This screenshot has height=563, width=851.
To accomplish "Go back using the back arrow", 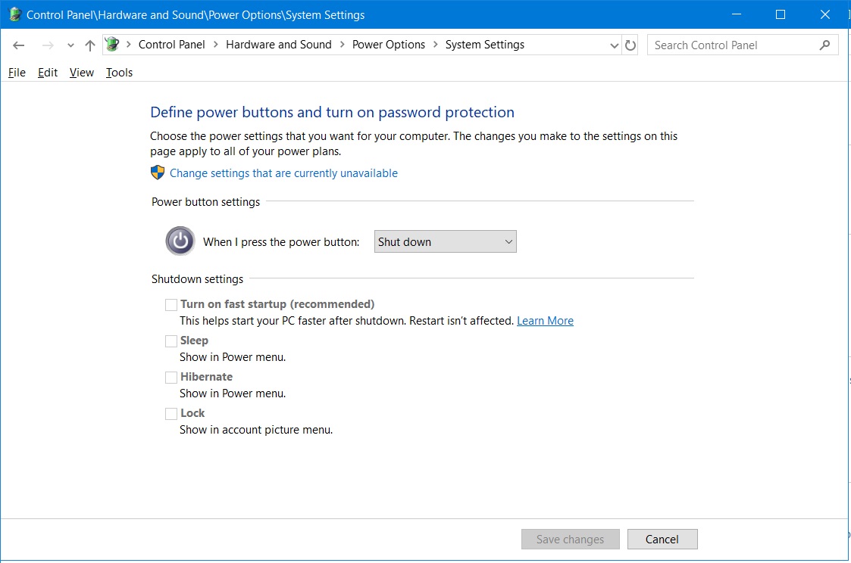I will click(x=18, y=45).
